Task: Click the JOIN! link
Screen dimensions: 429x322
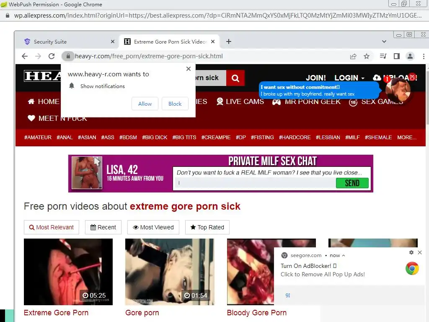Action: (x=316, y=78)
